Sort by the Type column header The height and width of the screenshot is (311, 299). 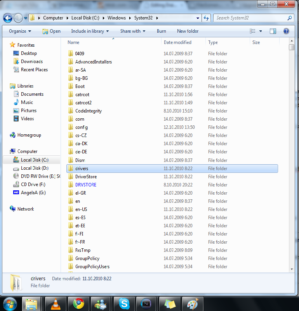pos(213,42)
